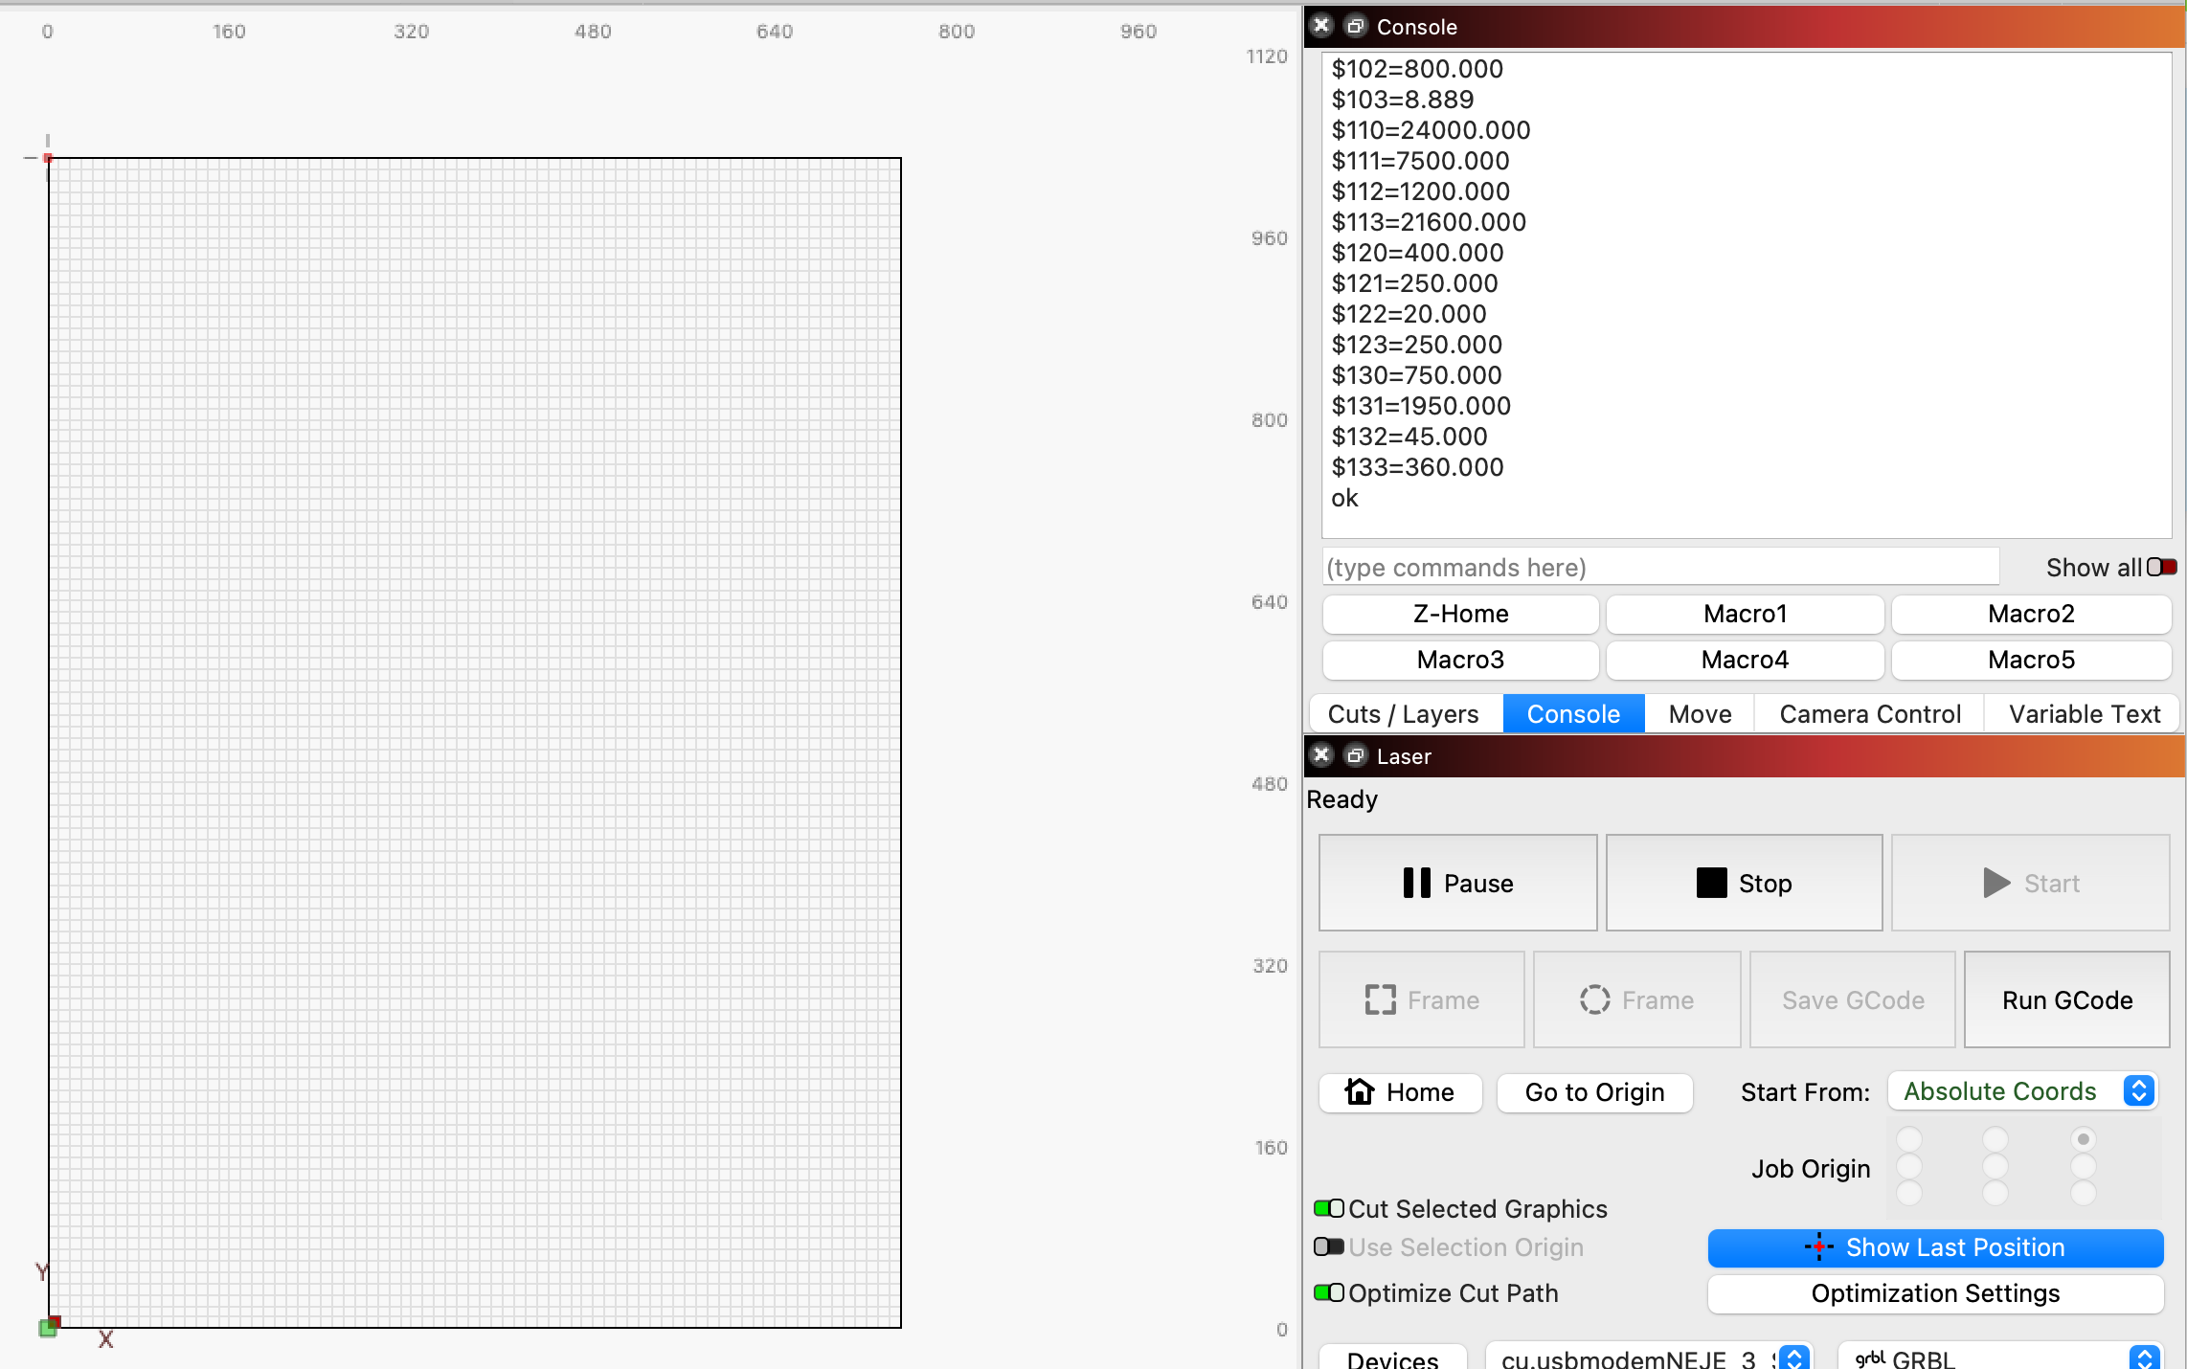Turn off Optimize Cut Path toggle
Viewport: 2187px width, 1369px height.
pyautogui.click(x=1328, y=1292)
